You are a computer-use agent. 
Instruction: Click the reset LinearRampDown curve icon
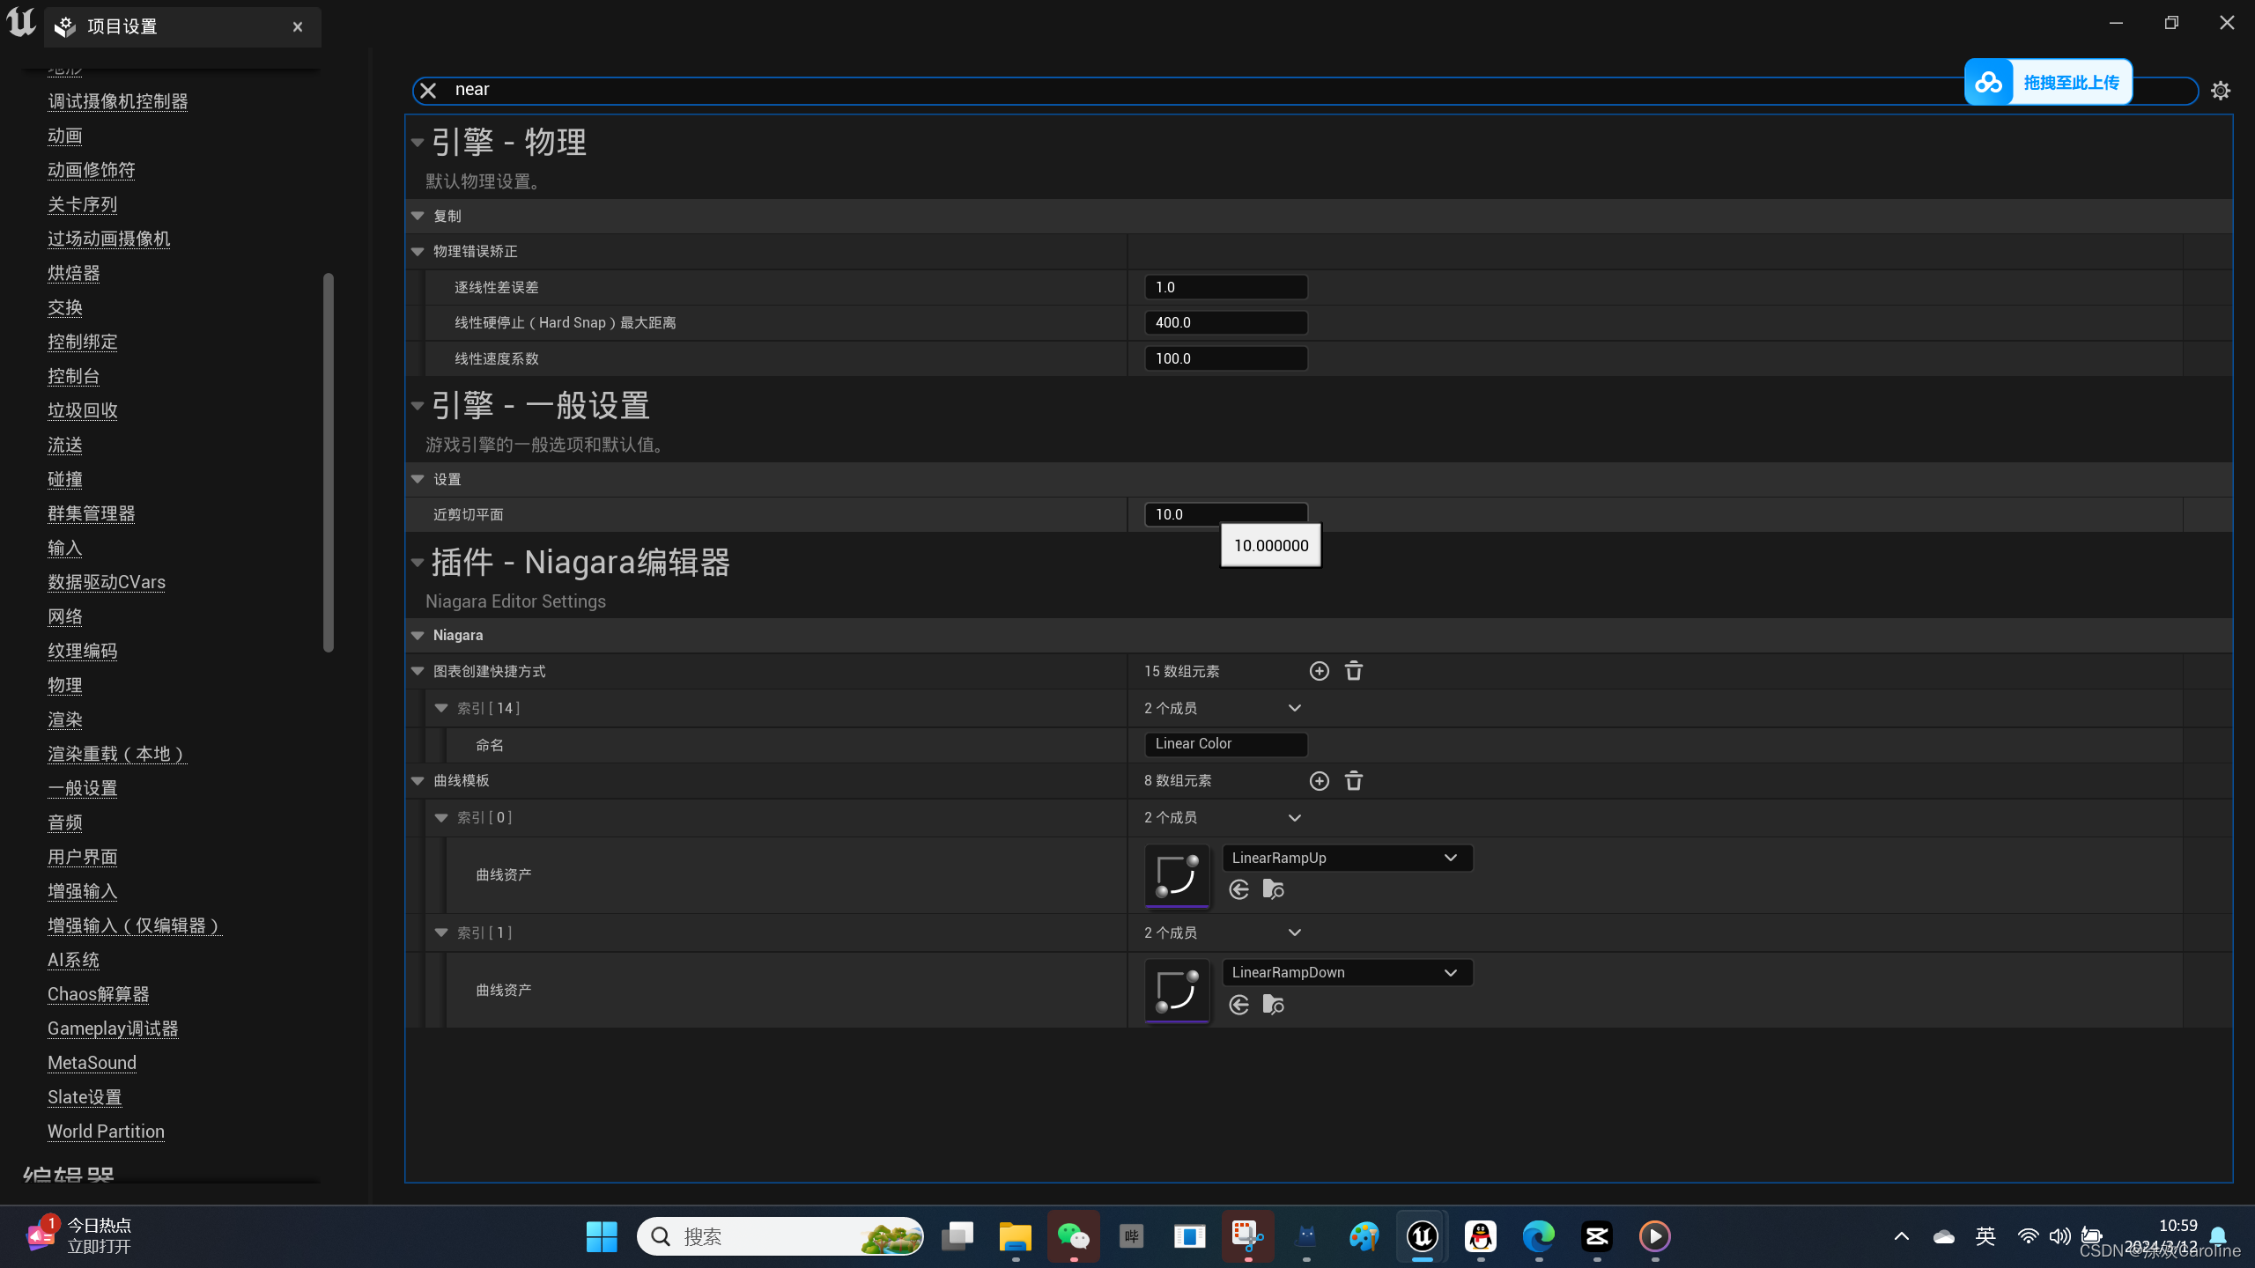[1239, 1003]
